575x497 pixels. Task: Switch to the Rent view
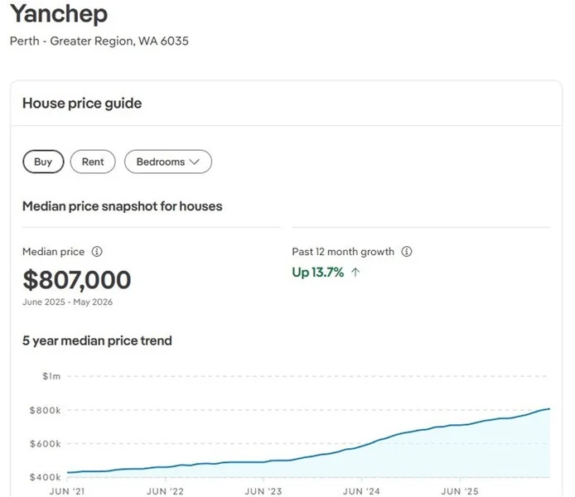93,162
